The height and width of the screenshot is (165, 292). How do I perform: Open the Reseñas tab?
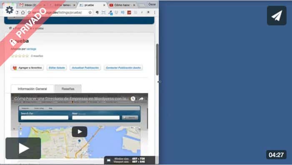[x=68, y=89]
